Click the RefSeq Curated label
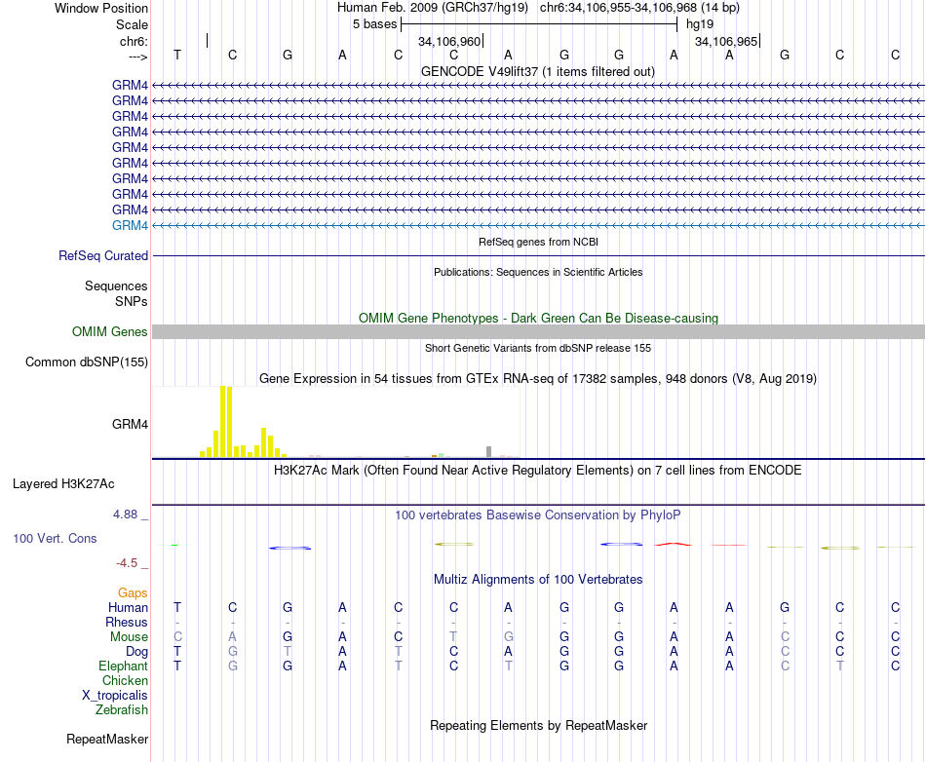This screenshot has width=926, height=762. point(103,255)
